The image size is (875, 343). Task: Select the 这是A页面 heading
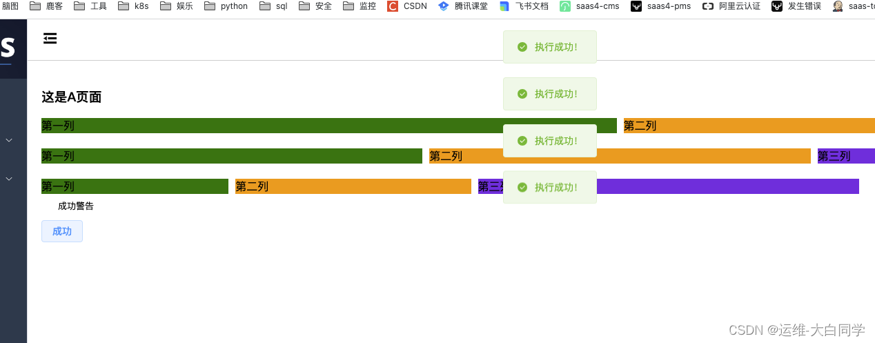72,97
